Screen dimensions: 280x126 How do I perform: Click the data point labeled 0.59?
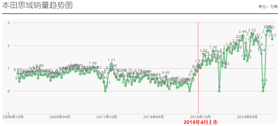click(x=61, y=78)
